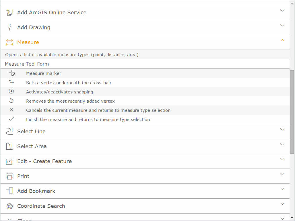The image size is (295, 221).
Task: Click the Coordinate Search globe icon
Action: coord(9,206)
